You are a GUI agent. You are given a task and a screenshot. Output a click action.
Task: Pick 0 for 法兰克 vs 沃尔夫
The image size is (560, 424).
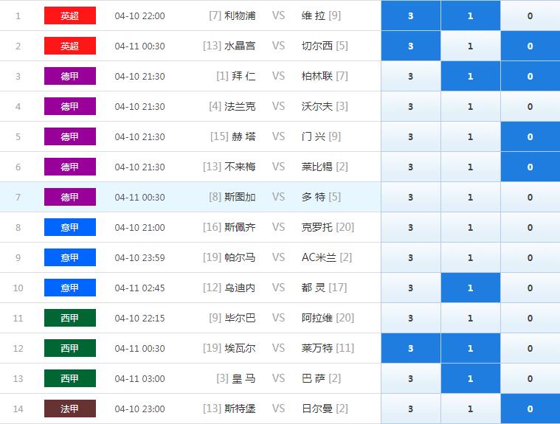(x=530, y=106)
